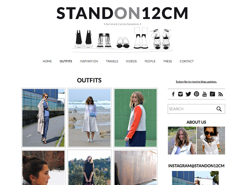Open the Twitter bird icon

[188, 94]
